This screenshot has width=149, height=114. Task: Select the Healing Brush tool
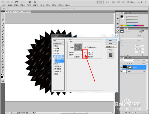click(x=3, y=31)
